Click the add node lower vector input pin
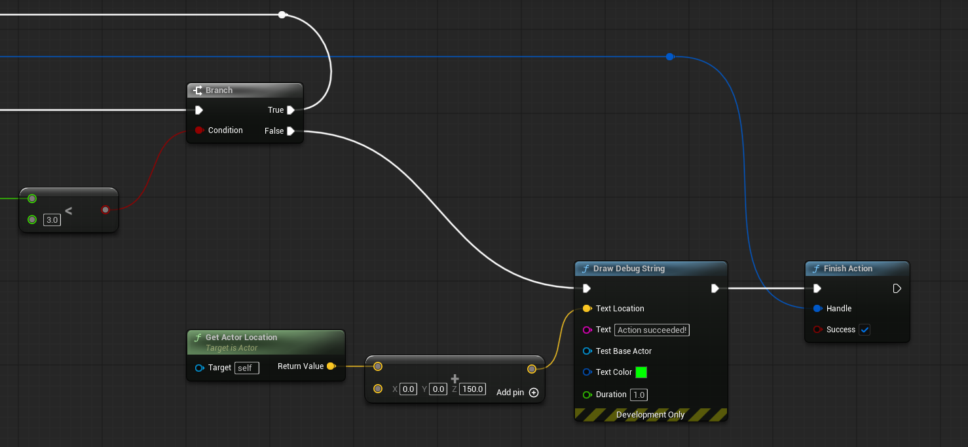The height and width of the screenshot is (447, 968). click(378, 389)
